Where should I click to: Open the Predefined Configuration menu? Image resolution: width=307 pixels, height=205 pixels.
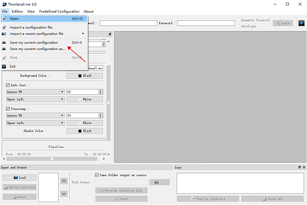point(59,11)
